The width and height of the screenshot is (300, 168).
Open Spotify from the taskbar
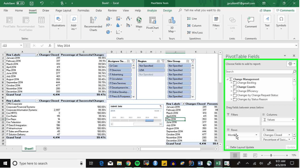pyautogui.click(x=137, y=164)
